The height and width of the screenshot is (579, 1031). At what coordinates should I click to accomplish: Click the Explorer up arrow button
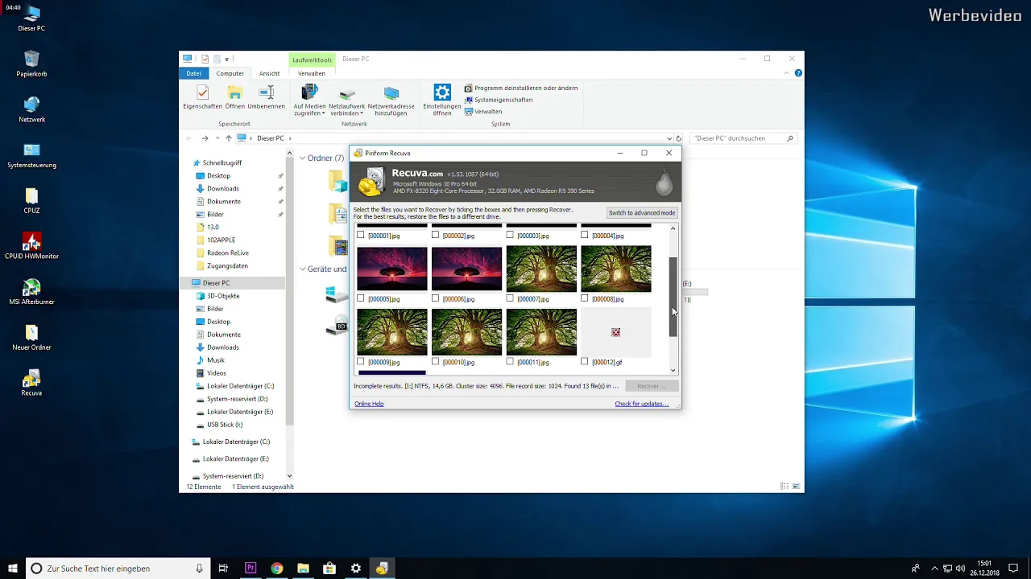229,138
